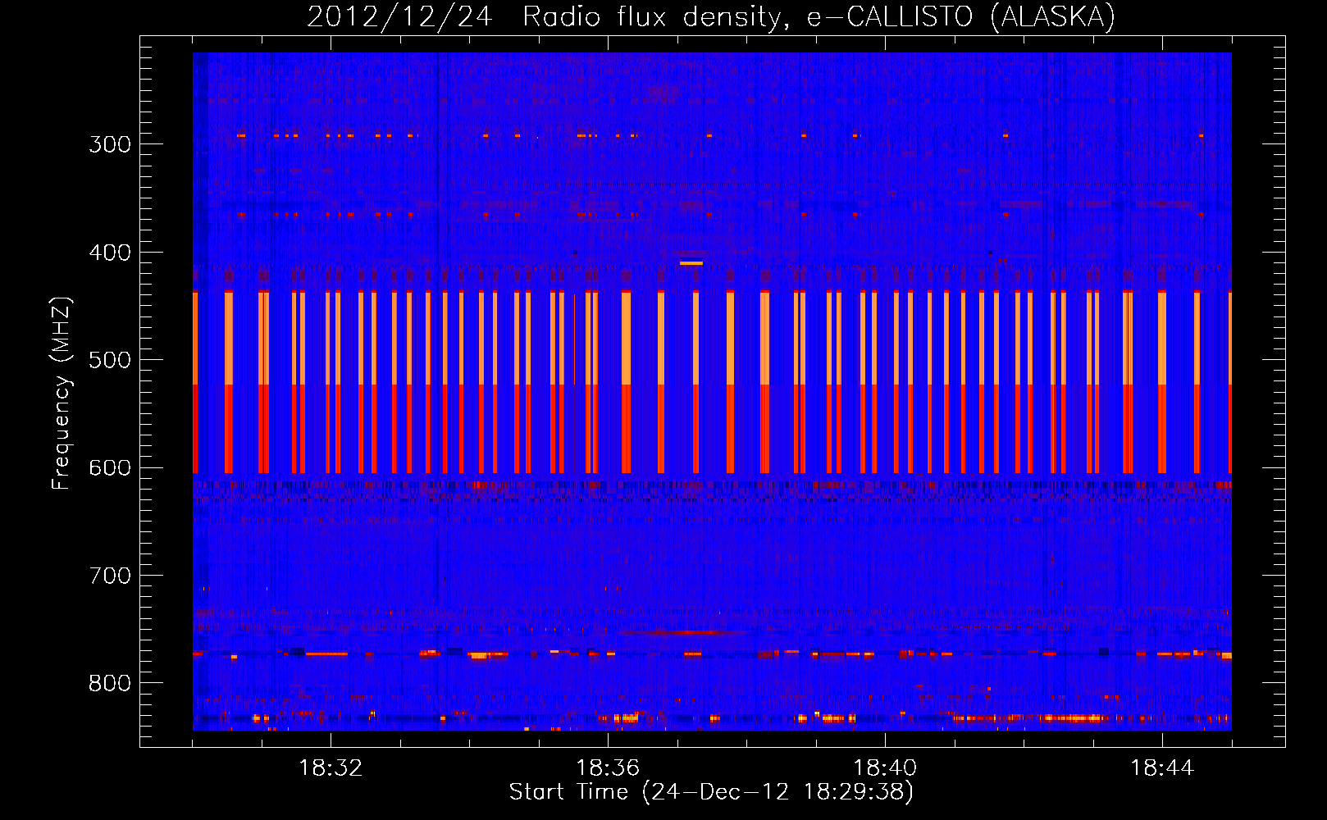
Task: Click the date '2012/12/24' in the title
Action: [x=400, y=17]
